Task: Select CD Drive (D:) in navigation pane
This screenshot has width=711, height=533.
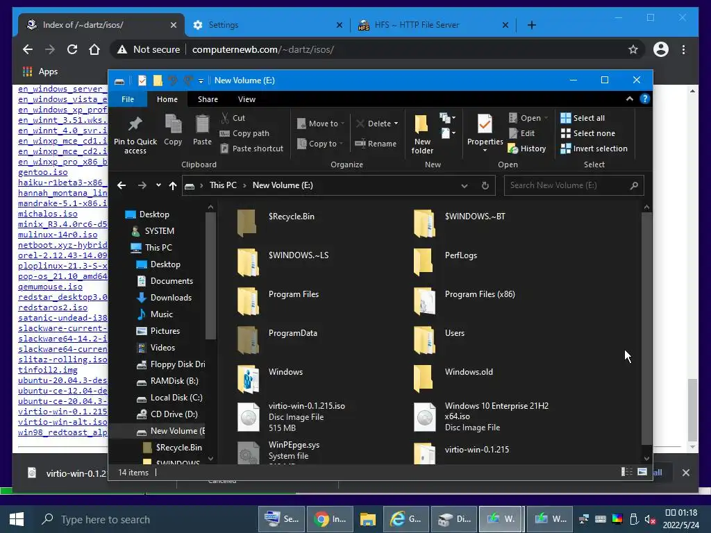Action: (174, 414)
